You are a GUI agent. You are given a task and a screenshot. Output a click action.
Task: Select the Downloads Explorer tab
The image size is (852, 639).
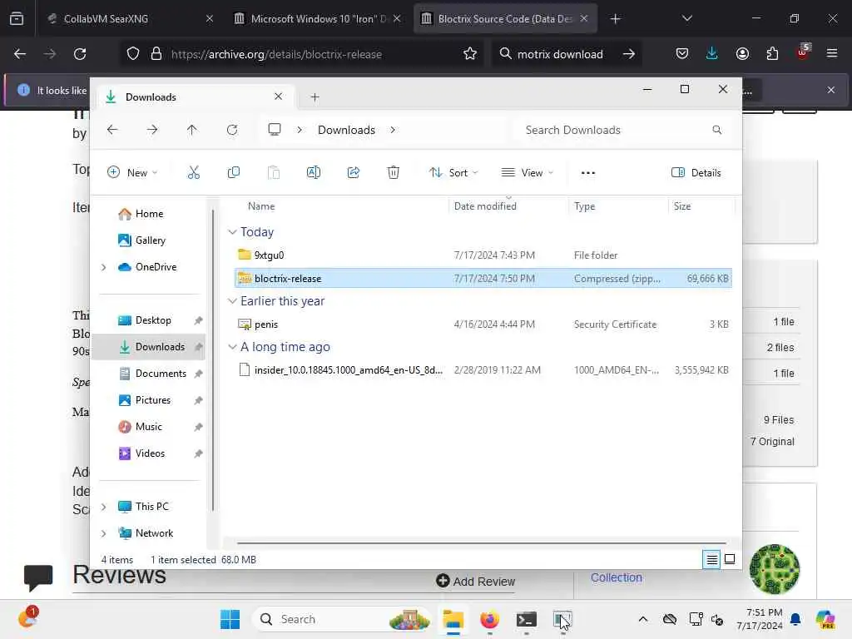click(x=196, y=97)
